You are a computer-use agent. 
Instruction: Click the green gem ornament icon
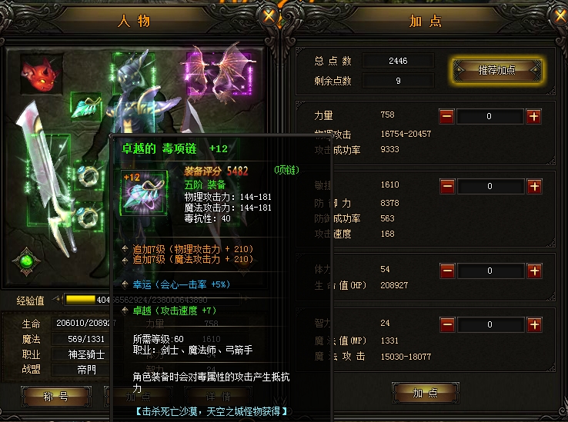(26, 261)
